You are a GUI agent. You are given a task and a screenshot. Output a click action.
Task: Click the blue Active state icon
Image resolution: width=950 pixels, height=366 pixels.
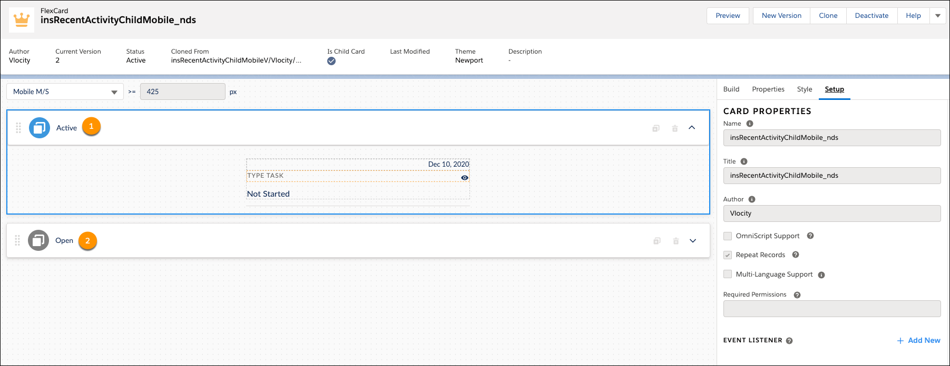(40, 128)
